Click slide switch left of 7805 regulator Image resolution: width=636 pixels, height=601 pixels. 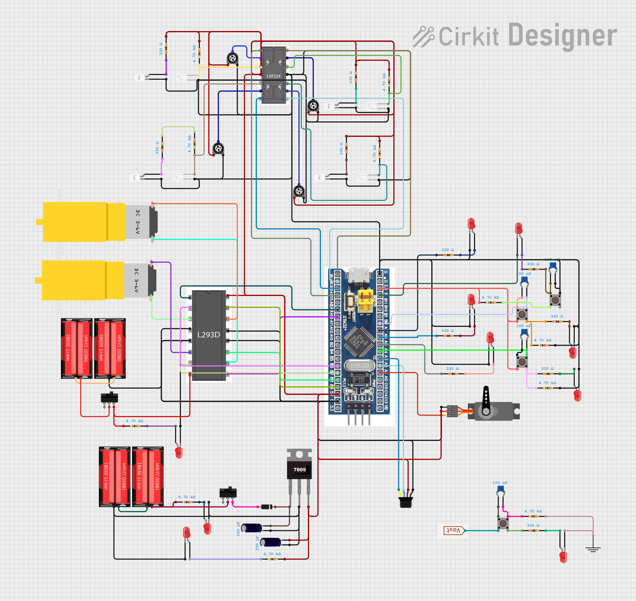[228, 494]
